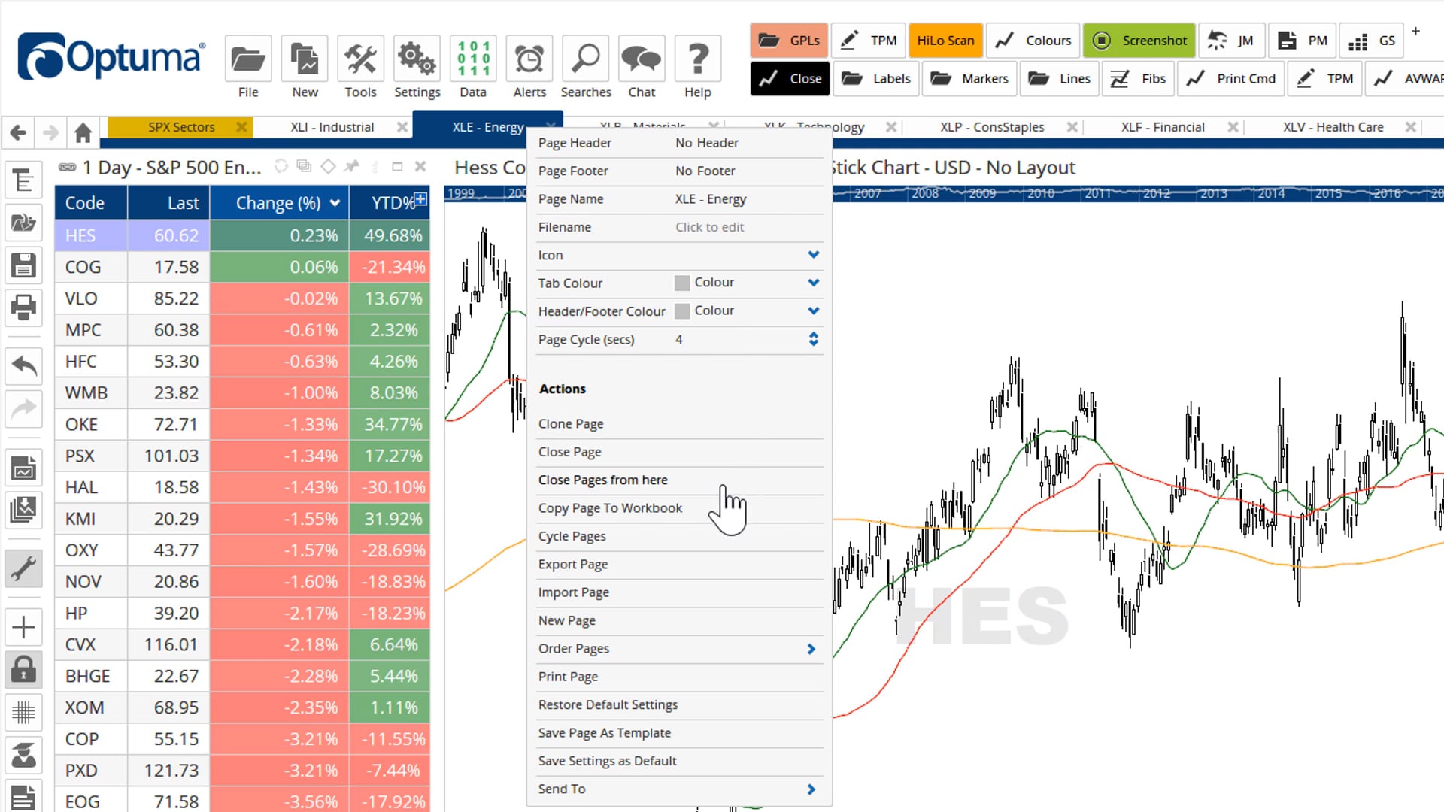Screen dimensions: 1444x812
Task: Toggle the grid lines button in sidebar
Action: pyautogui.click(x=23, y=712)
